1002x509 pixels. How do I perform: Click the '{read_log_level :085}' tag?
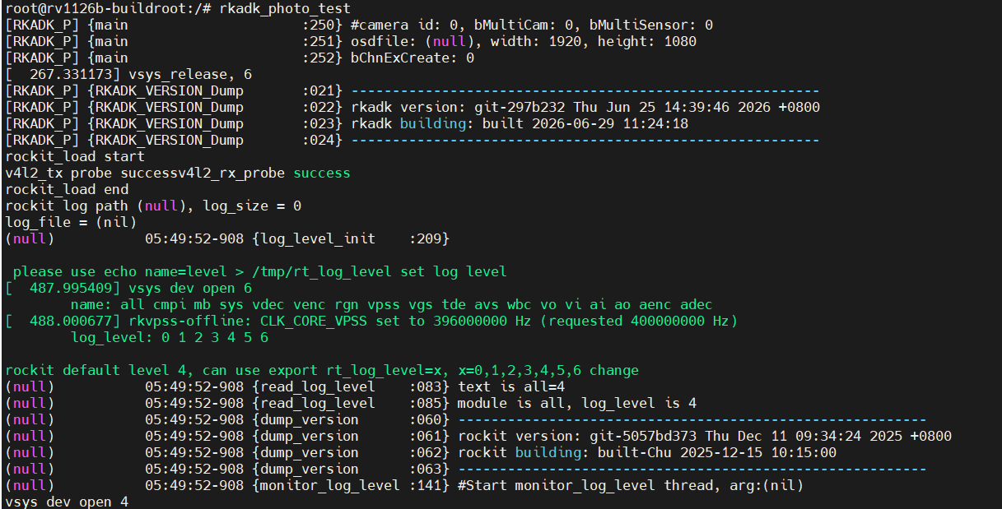coord(351,403)
